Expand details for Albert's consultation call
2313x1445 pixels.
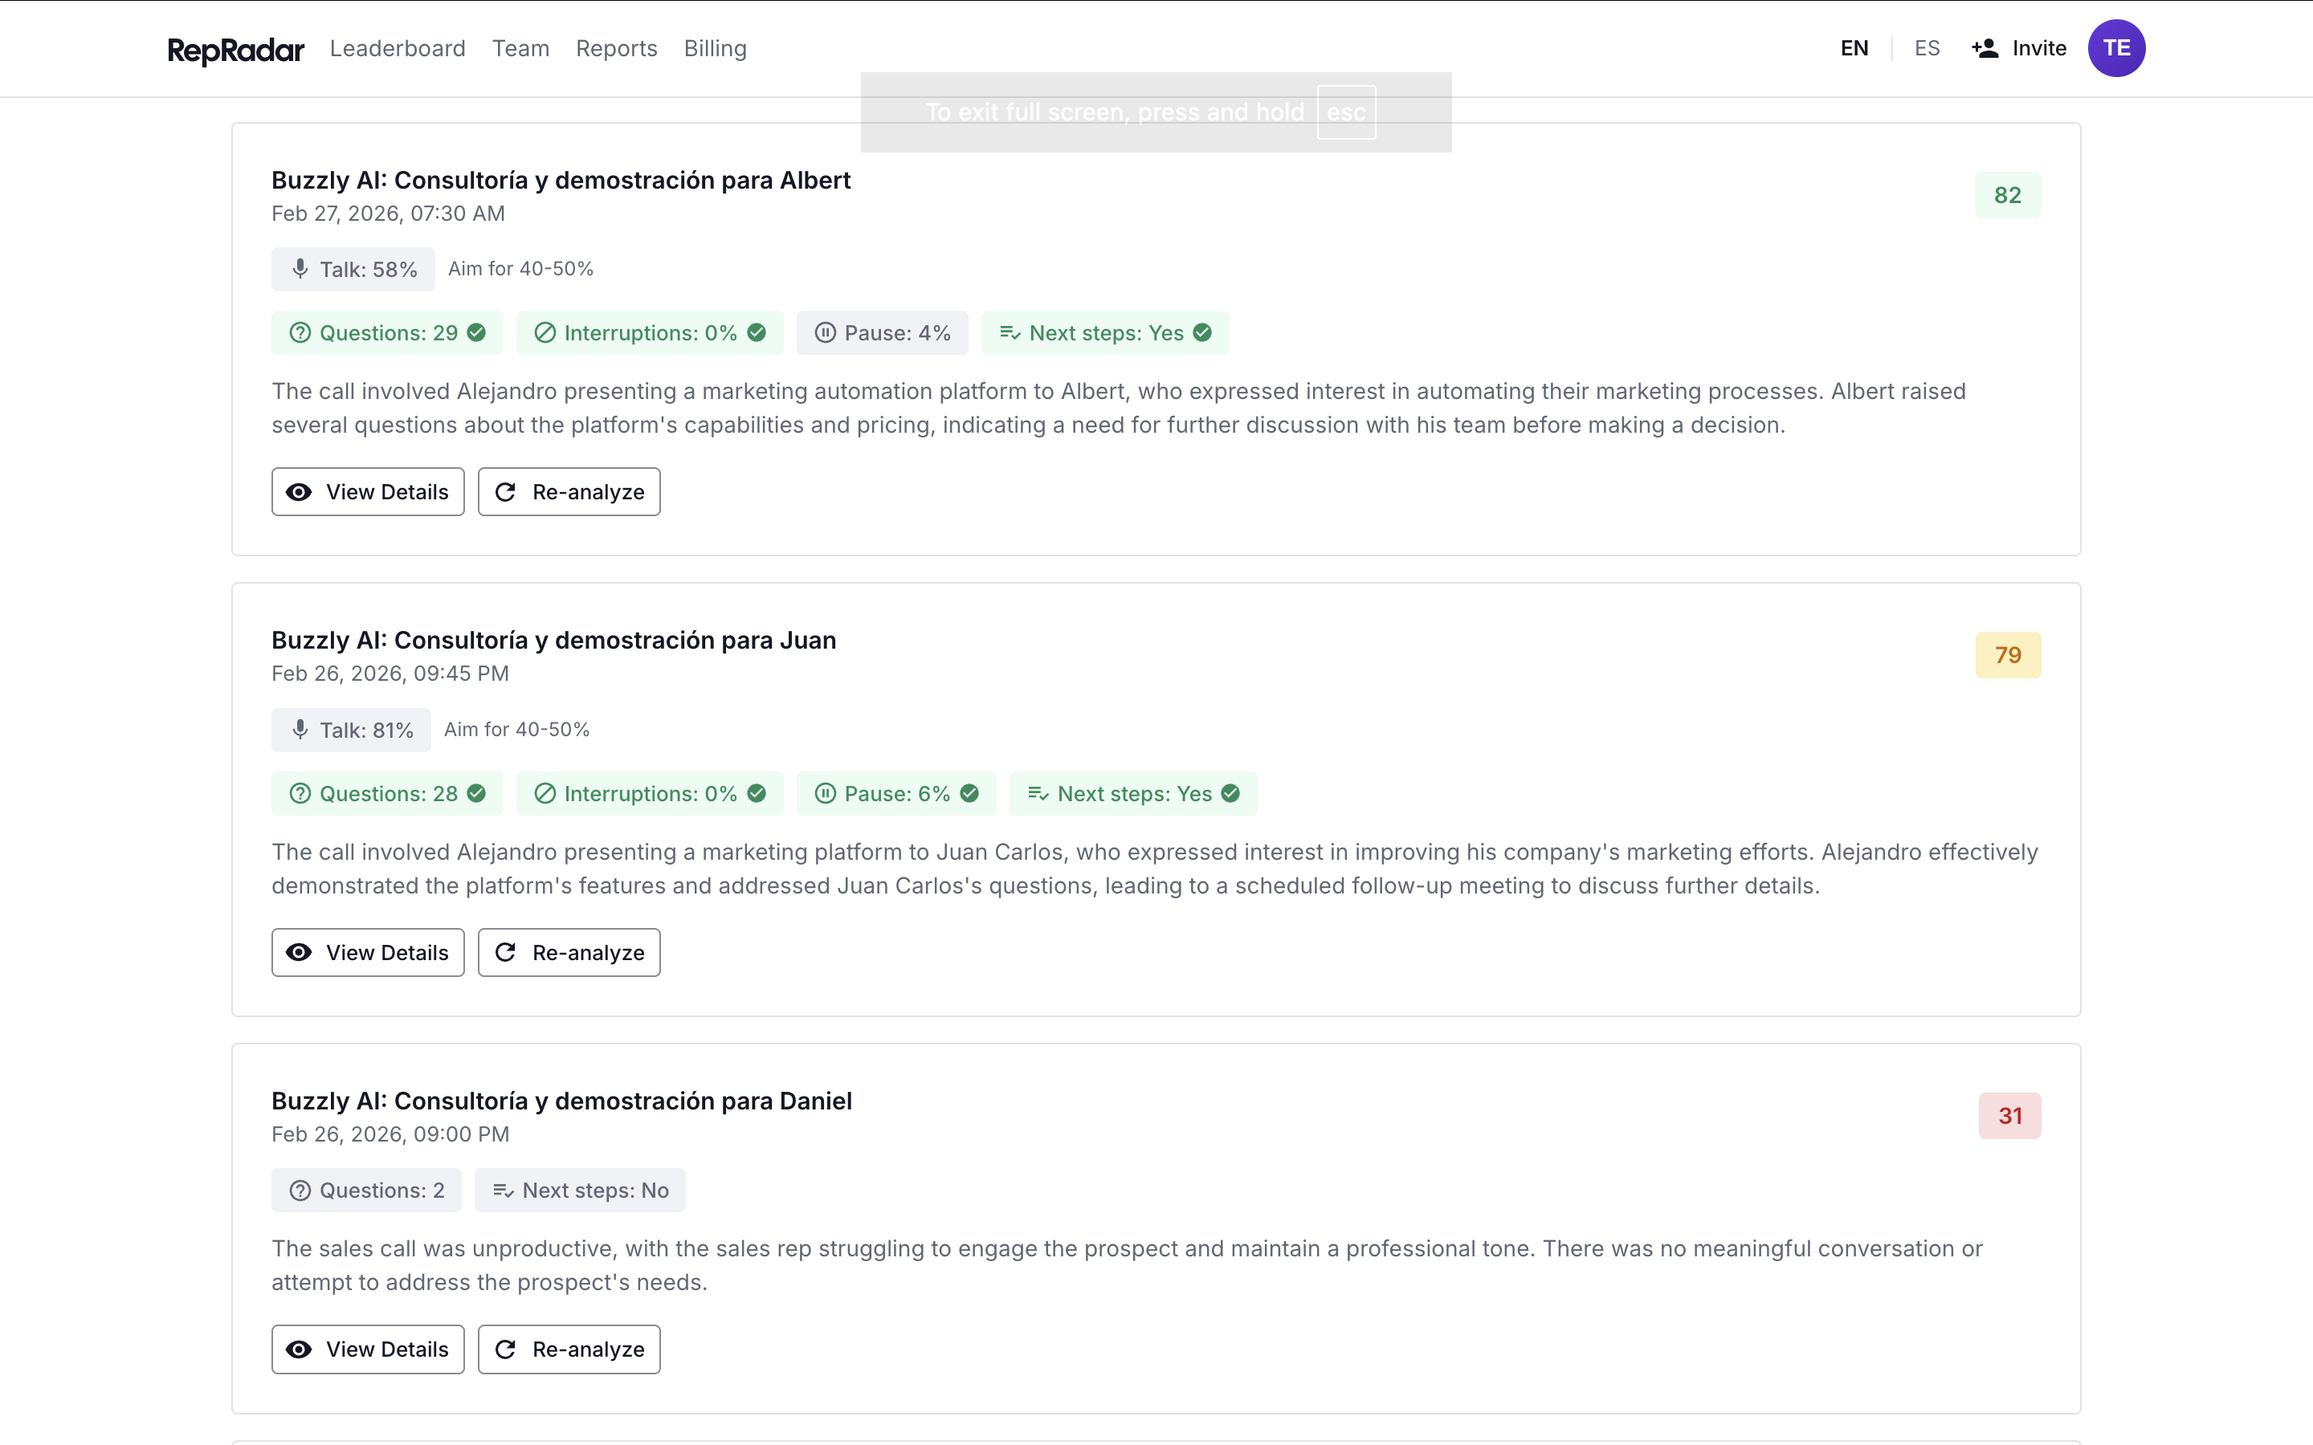[367, 491]
